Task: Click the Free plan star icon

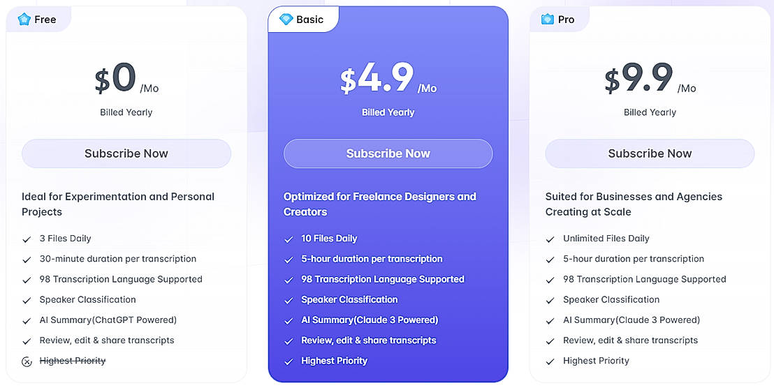Action: coord(24,20)
